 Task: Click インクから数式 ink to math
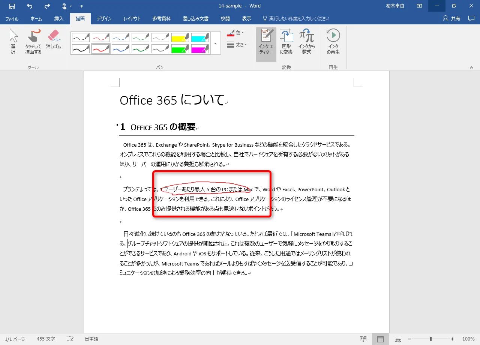pos(306,42)
